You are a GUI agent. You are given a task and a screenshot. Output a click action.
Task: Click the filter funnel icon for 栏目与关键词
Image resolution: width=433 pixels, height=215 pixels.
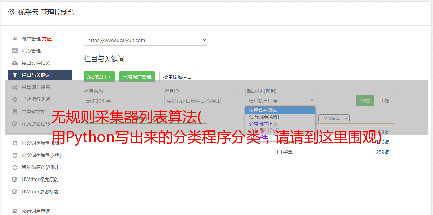click(15, 75)
